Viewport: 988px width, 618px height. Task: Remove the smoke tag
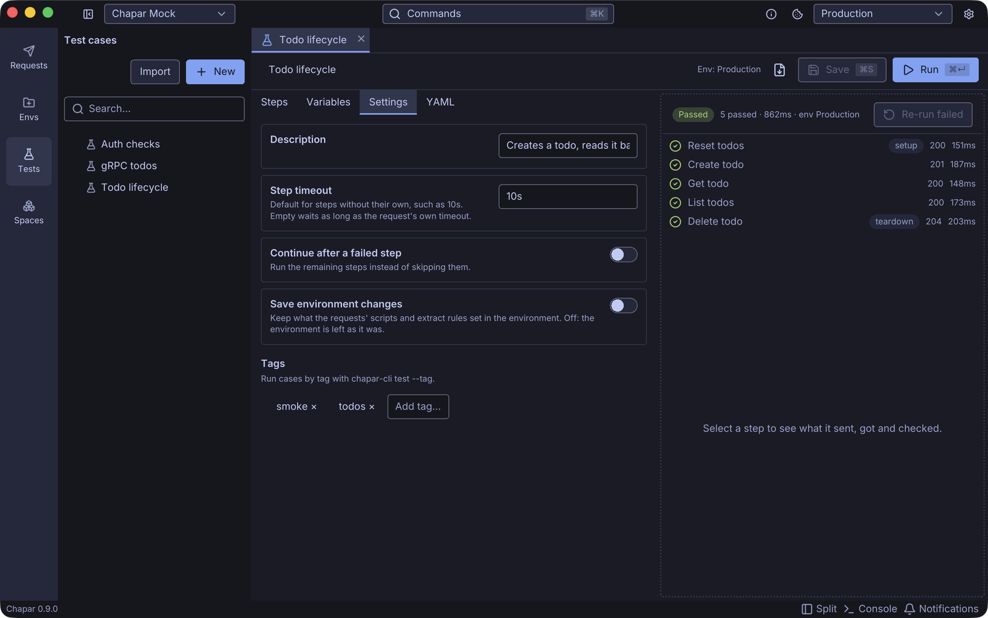[x=314, y=407]
